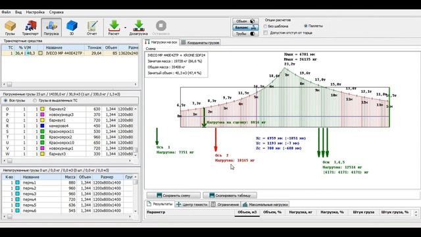Image resolution: width=421 pixels, height=237 pixels.
Task: Click the Штук груза results column header
Action: (x=364, y=212)
